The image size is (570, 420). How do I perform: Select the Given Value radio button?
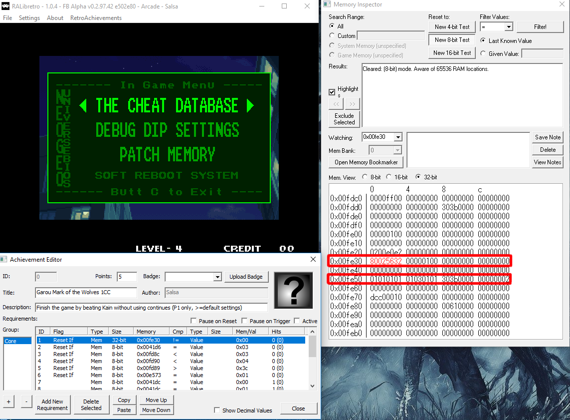(483, 53)
